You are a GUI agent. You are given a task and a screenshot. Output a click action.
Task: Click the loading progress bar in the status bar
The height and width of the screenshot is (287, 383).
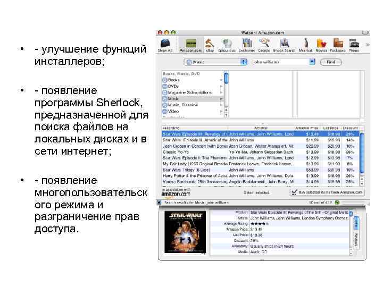353,202
